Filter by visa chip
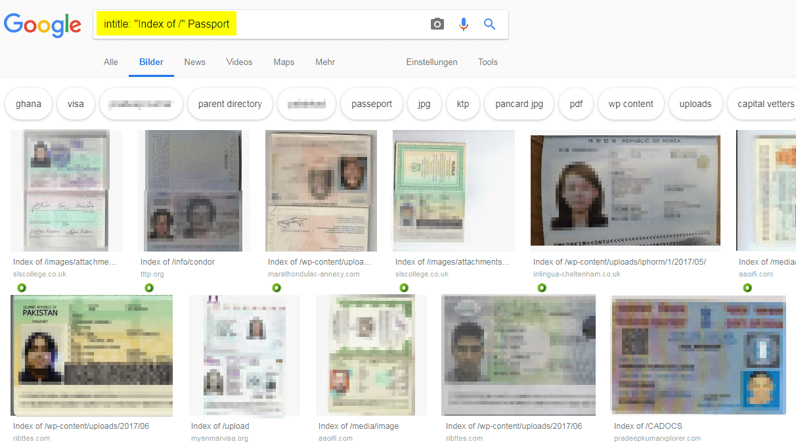The height and width of the screenshot is (444, 796). click(76, 104)
